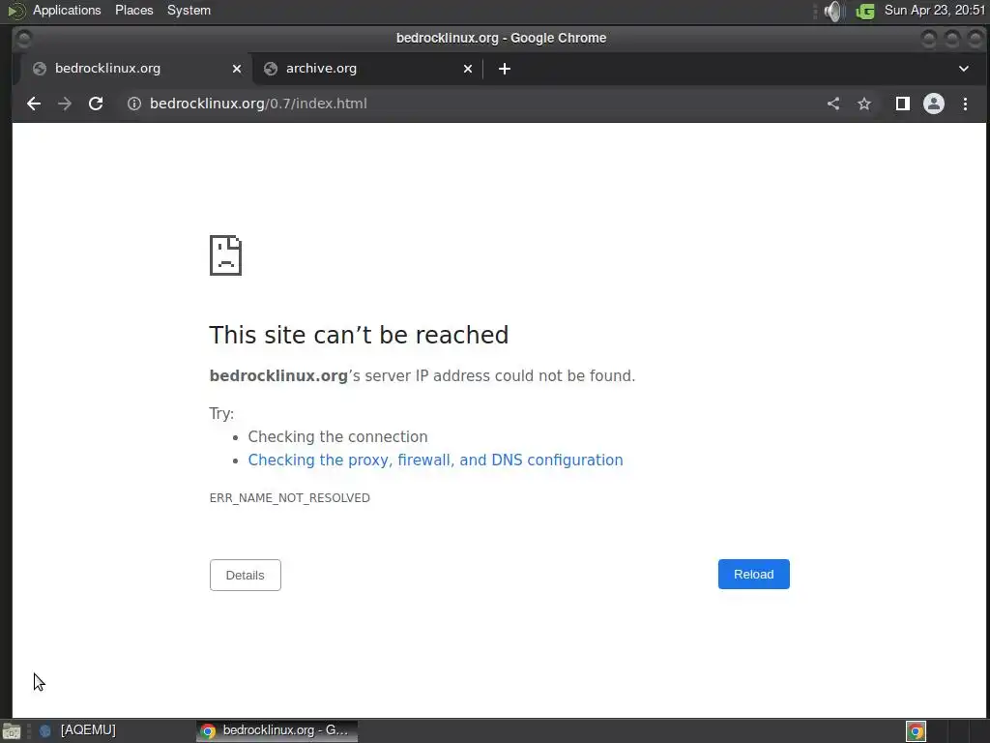Bookmark this page with star icon
Viewport: 990px width, 743px height.
point(864,104)
